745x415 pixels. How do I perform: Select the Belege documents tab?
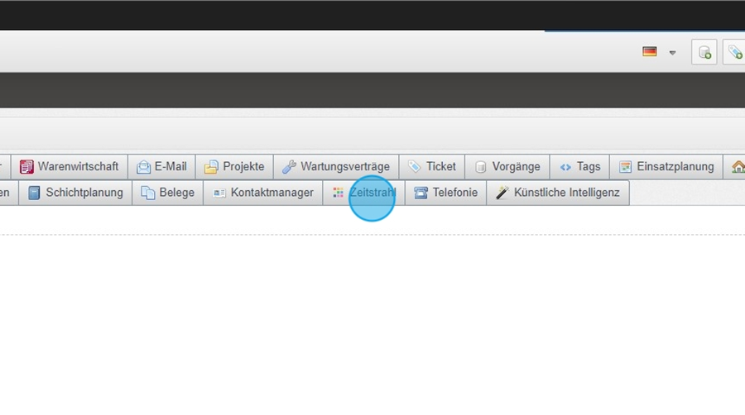point(168,193)
